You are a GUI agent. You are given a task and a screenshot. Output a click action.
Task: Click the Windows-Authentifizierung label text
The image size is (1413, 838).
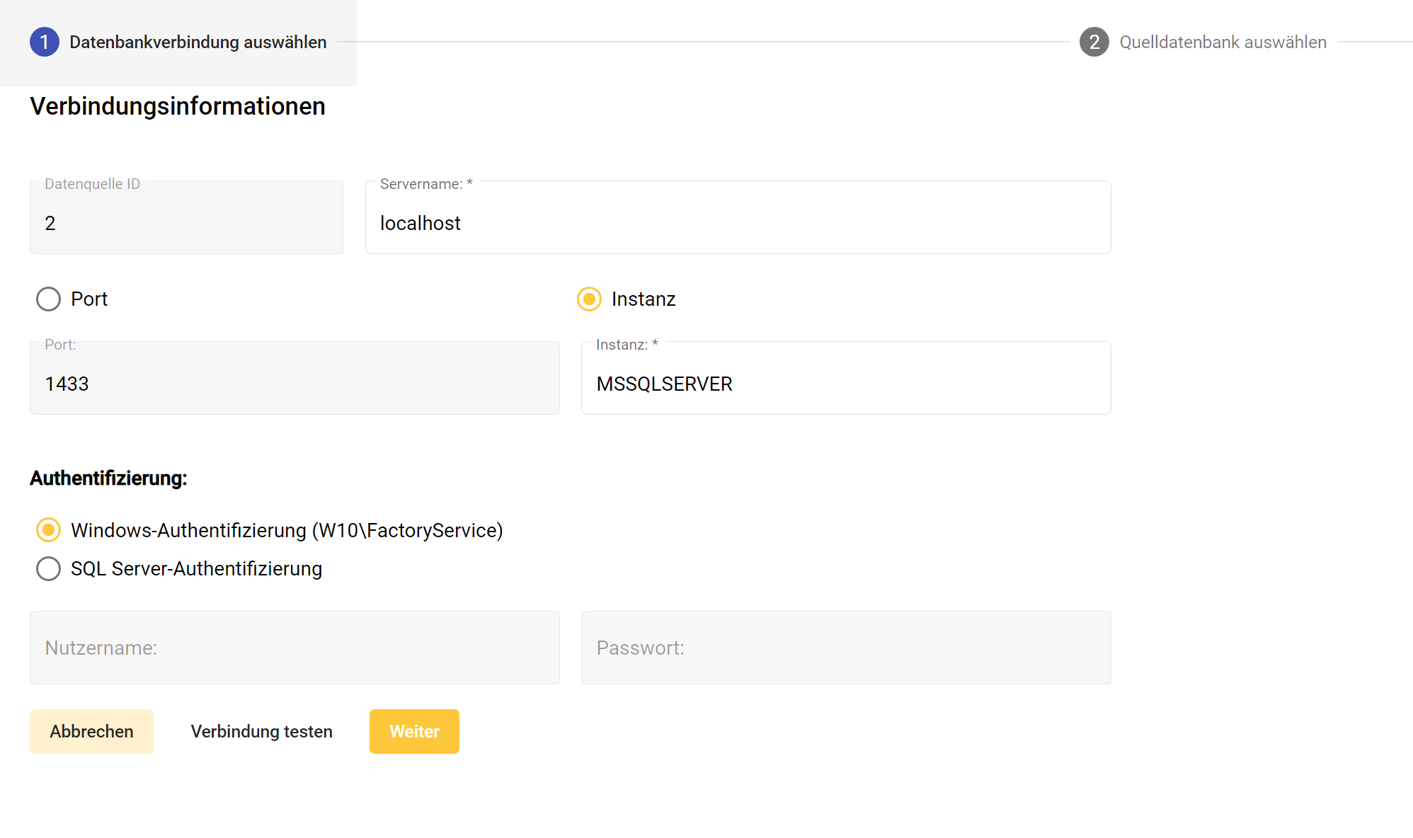(287, 530)
